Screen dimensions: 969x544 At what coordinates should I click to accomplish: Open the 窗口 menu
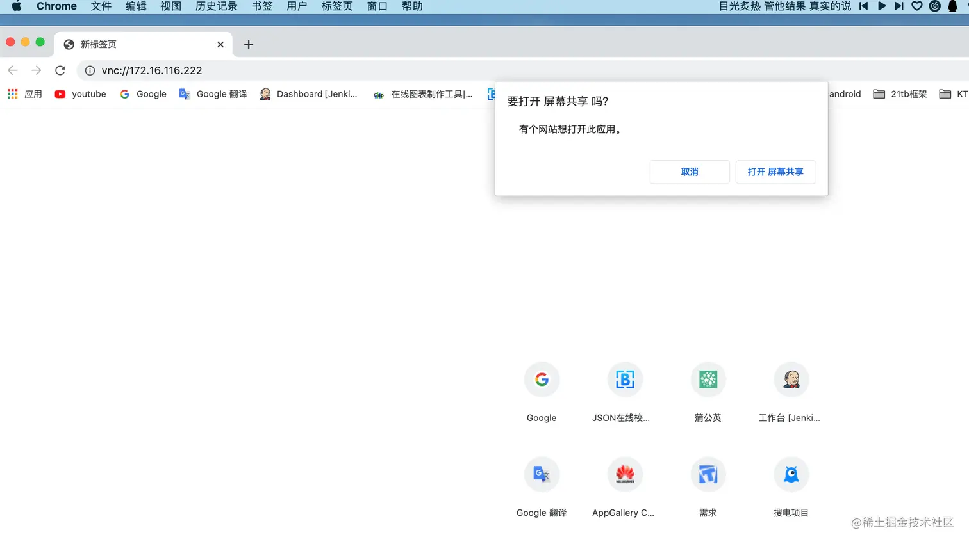click(x=377, y=6)
